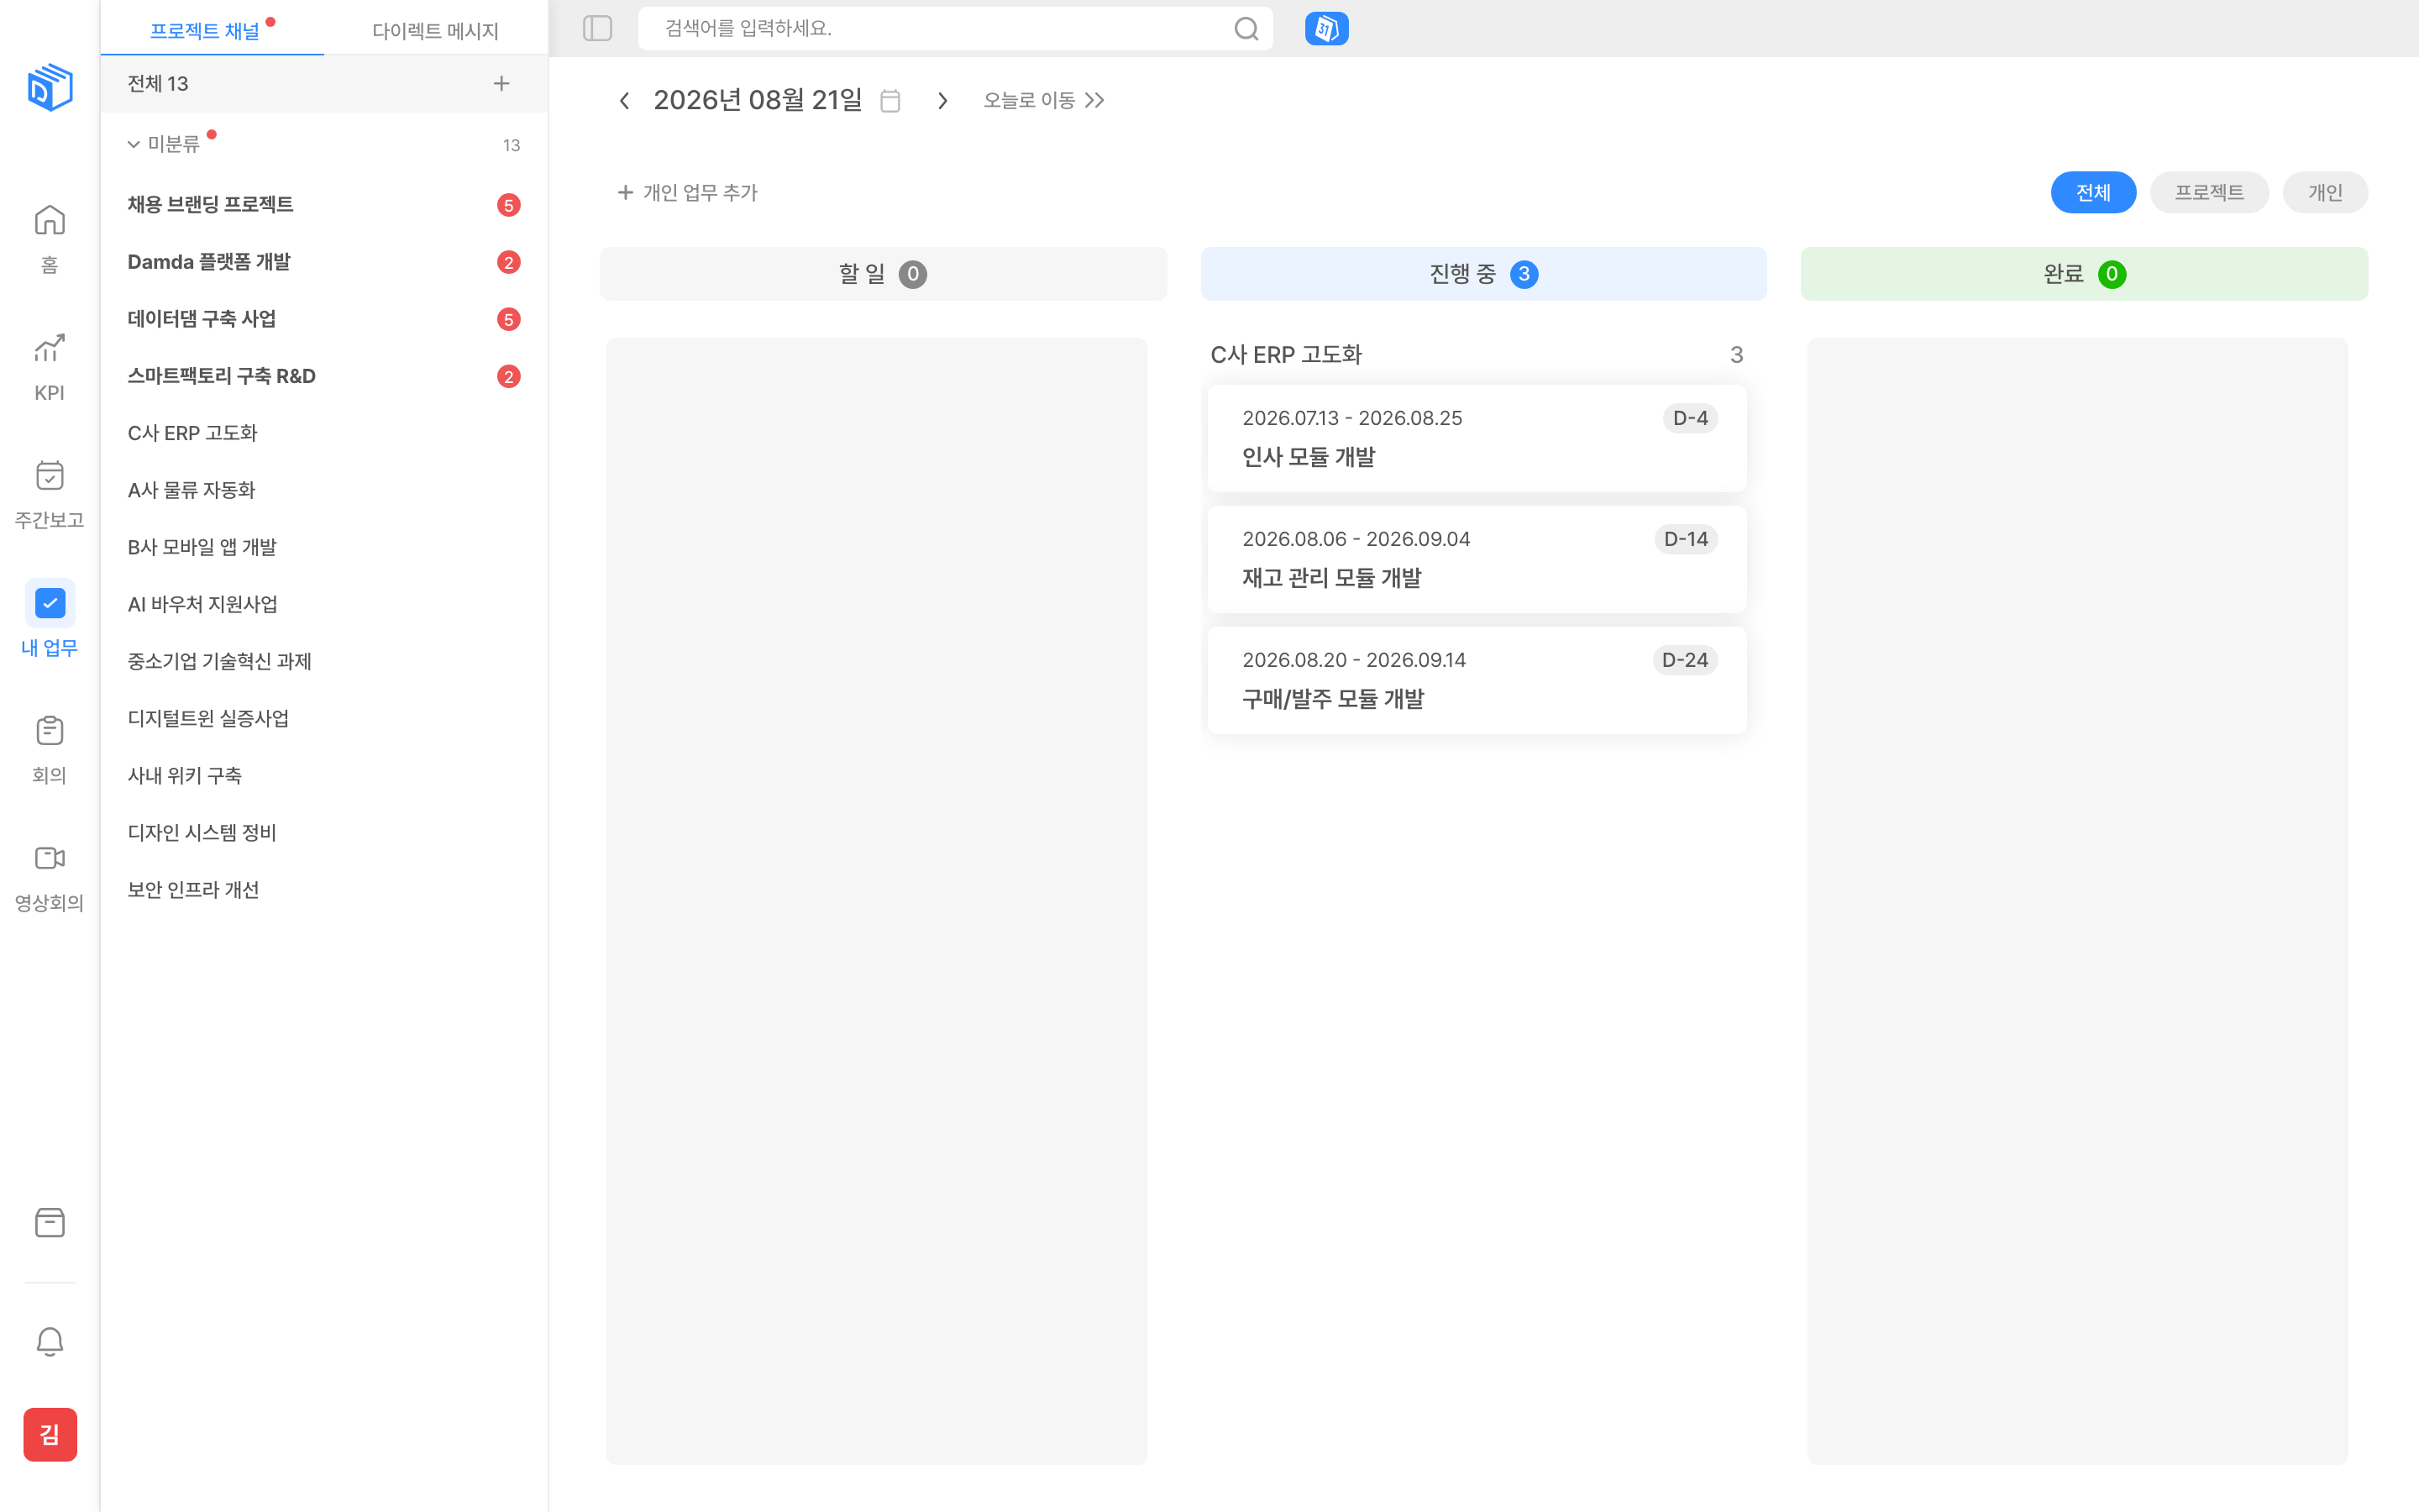Open 채용 브랜딩 프로젝트 channel
Screen dimensions: 2419x1512
[x=324, y=204]
